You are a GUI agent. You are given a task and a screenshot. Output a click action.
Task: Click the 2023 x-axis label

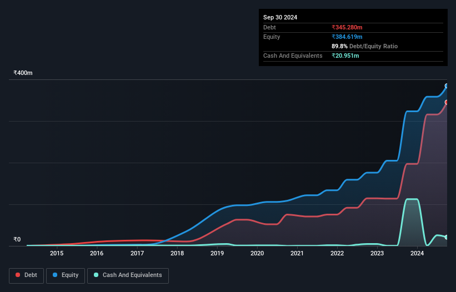pos(377,253)
